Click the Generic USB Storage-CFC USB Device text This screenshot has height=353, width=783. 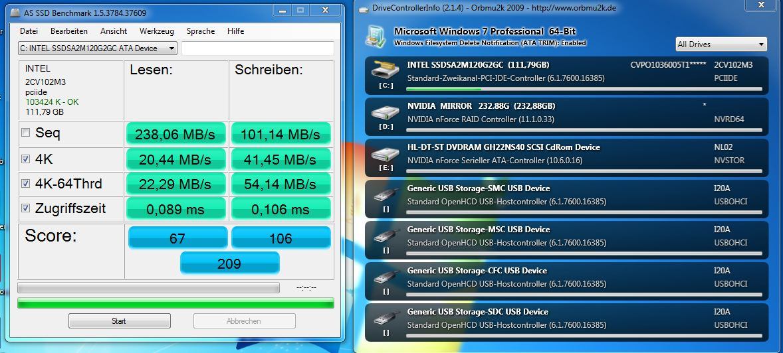[x=477, y=271]
